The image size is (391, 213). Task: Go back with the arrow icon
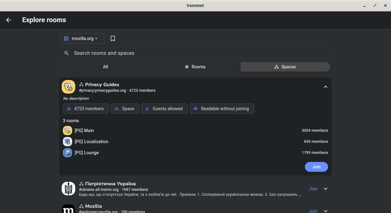[9, 20]
